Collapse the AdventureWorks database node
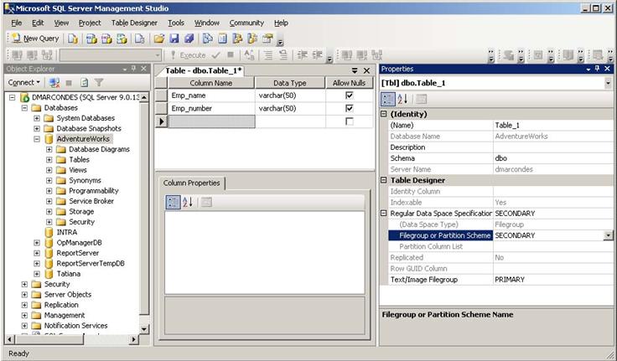Viewport: 617px width, 361px height. (37, 139)
